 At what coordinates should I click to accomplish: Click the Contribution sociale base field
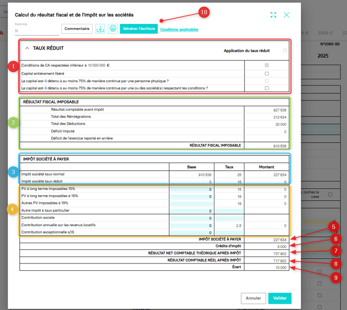tap(191, 218)
